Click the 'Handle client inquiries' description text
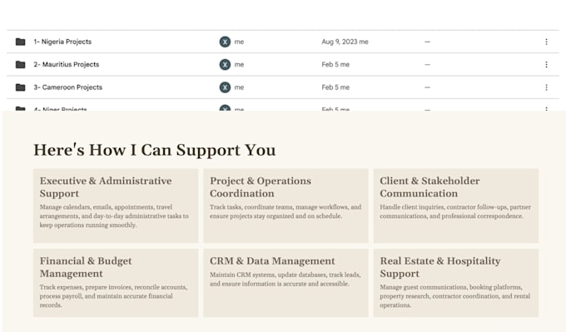Image resolution: width=566 pixels, height=332 pixels. [455, 212]
